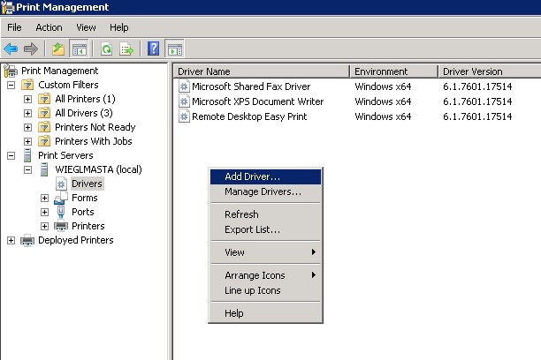Expand the Ports node
The height and width of the screenshot is (360, 541).
[44, 212]
